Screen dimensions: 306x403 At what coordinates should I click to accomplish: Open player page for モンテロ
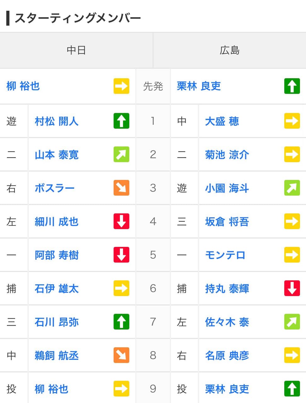tap(225, 255)
